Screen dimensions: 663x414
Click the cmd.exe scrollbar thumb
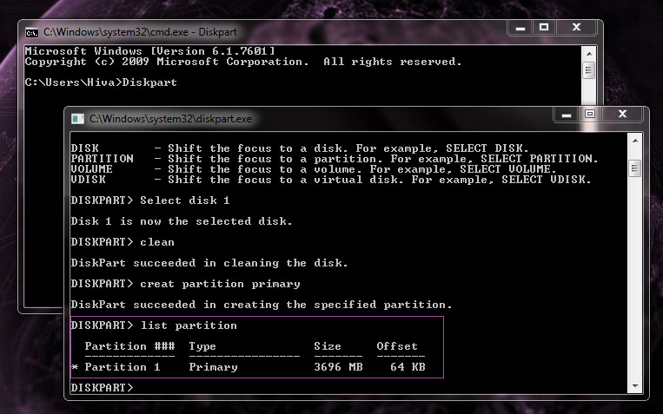588,70
